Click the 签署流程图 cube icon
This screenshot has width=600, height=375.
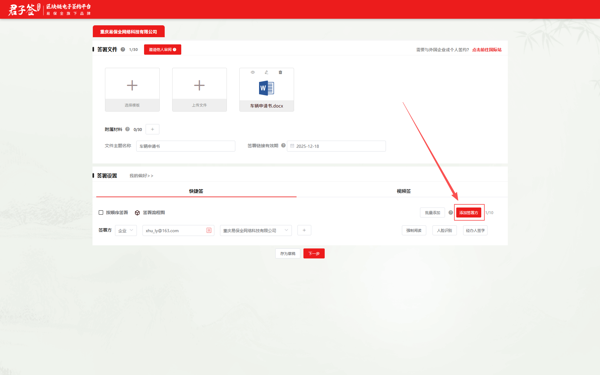point(137,213)
